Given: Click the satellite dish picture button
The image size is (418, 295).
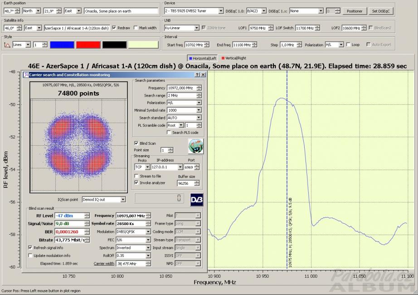Looking at the screenshot, I should pos(196,146).
